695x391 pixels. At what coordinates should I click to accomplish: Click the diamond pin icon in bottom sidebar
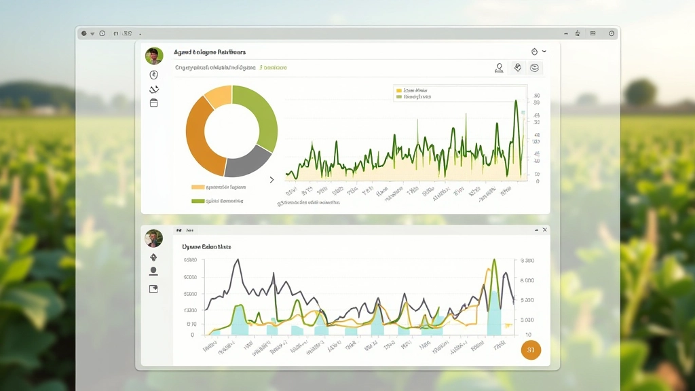(x=153, y=257)
